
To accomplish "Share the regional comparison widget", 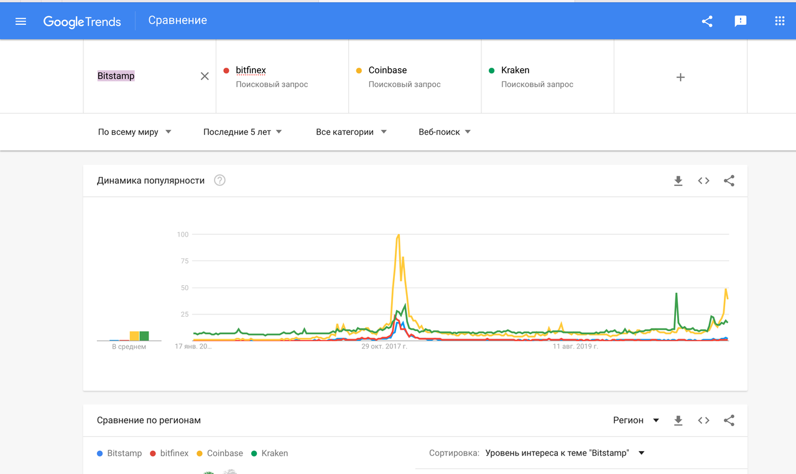I will (729, 421).
